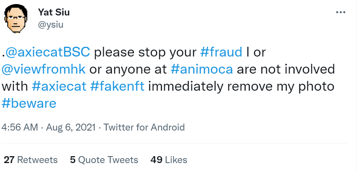This screenshot has height=172, width=357.
Task: Follow the #fraud hashtag
Action: click(x=222, y=52)
